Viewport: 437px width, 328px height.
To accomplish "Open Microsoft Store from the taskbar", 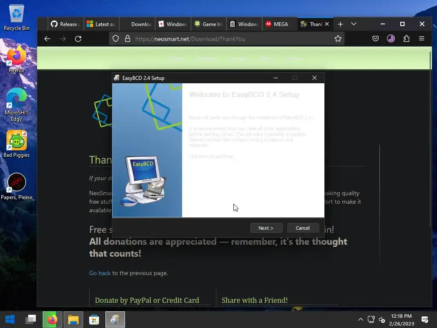I will pyautogui.click(x=94, y=319).
